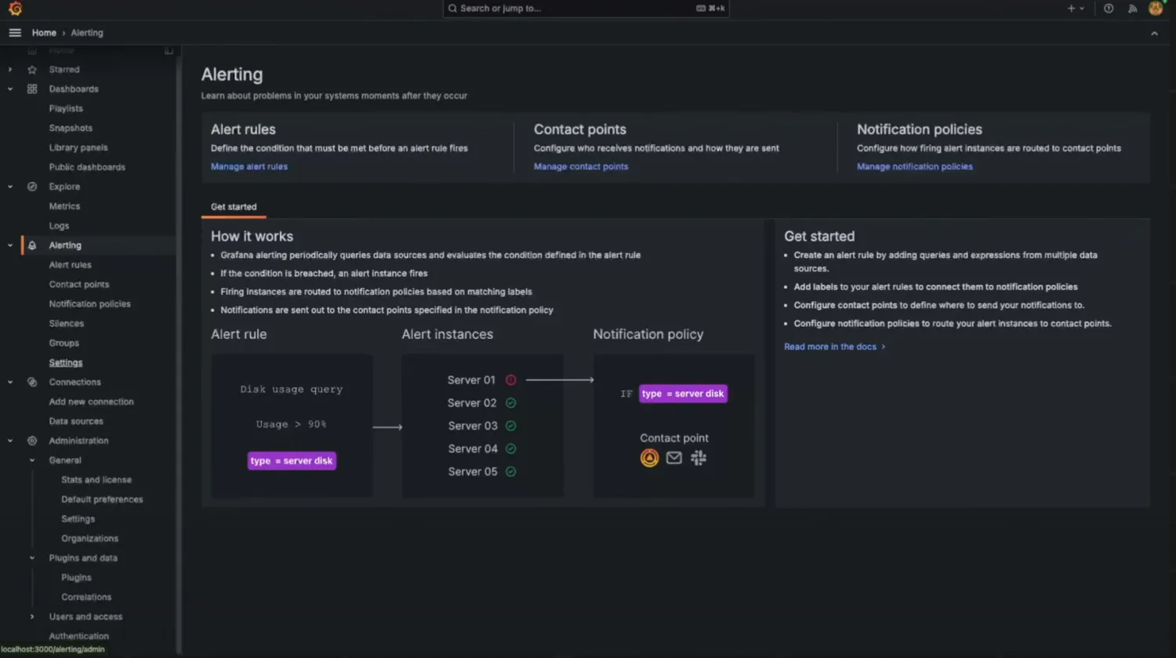This screenshot has width=1176, height=658.
Task: Click the Explore compass icon in sidebar
Action: coord(32,187)
